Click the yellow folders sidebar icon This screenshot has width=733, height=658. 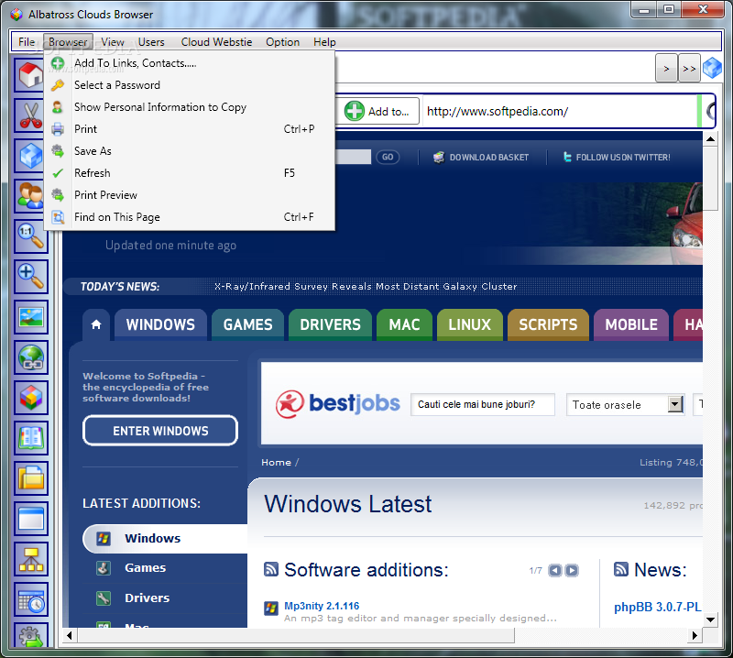[31, 478]
